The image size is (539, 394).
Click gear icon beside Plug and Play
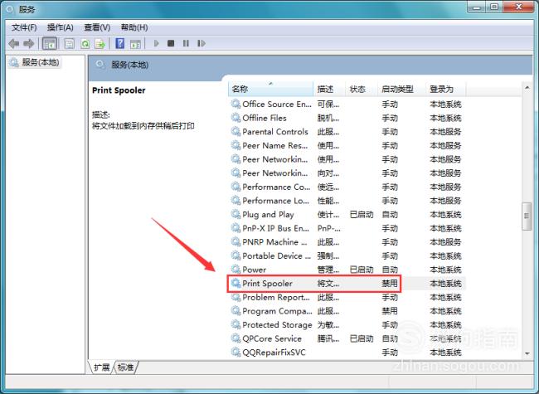tap(236, 214)
